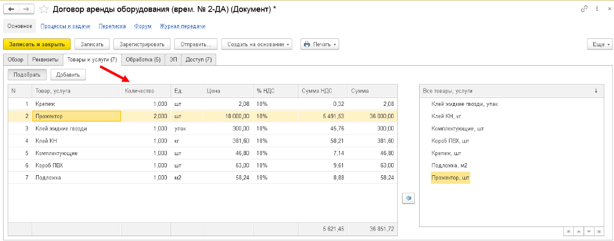Sort by the Количество column header
The height and width of the screenshot is (241, 614).
click(x=146, y=91)
